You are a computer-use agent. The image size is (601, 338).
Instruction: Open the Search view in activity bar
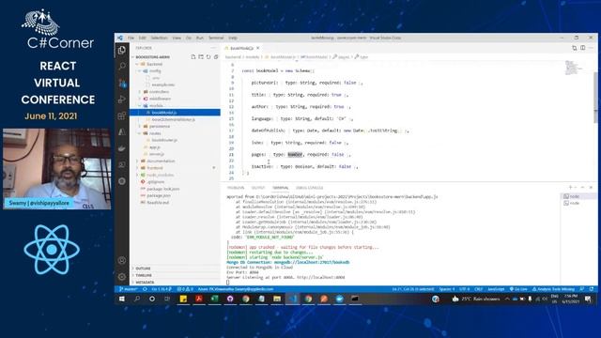click(122, 67)
